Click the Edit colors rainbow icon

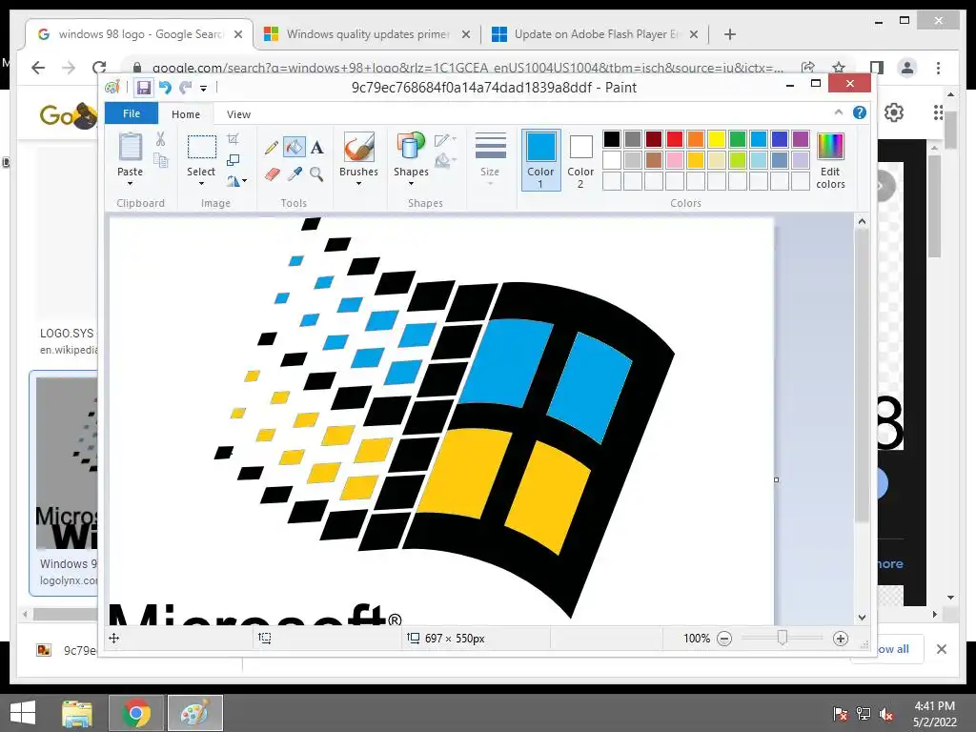tap(830, 147)
